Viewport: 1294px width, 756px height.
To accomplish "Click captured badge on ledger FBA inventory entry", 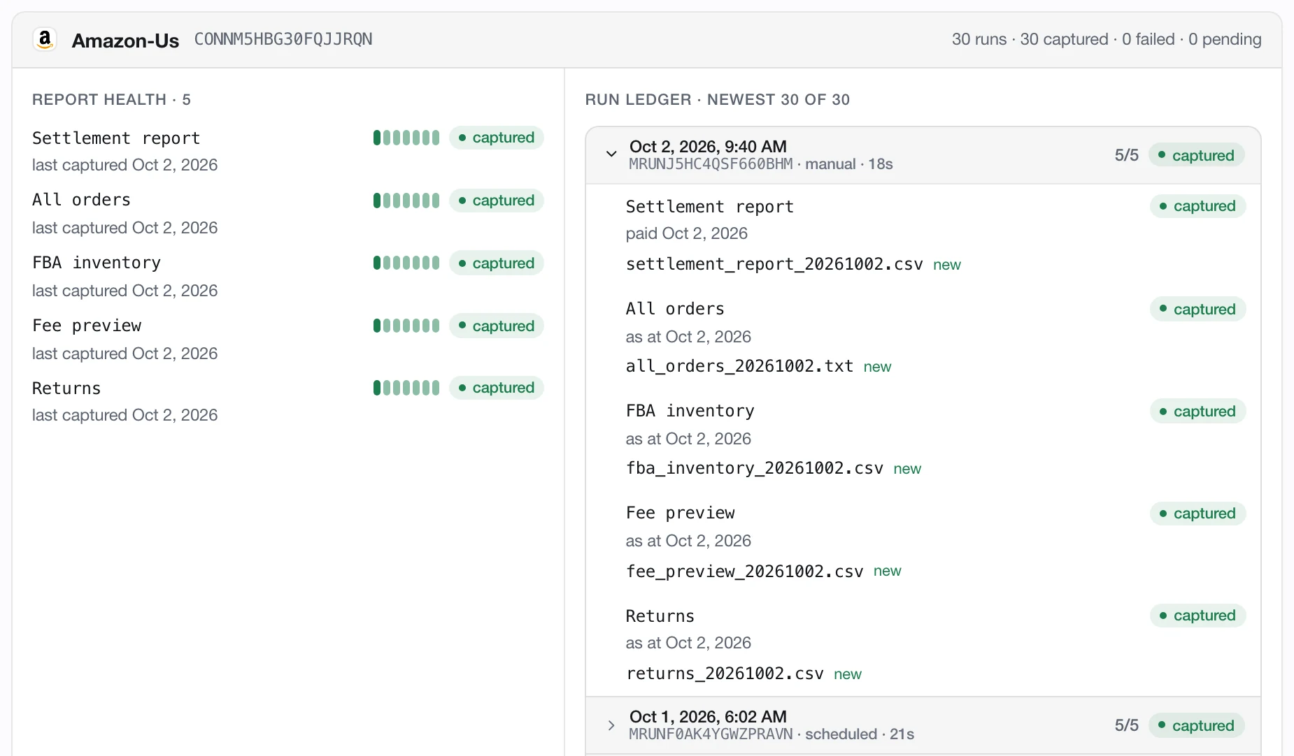I will 1198,412.
